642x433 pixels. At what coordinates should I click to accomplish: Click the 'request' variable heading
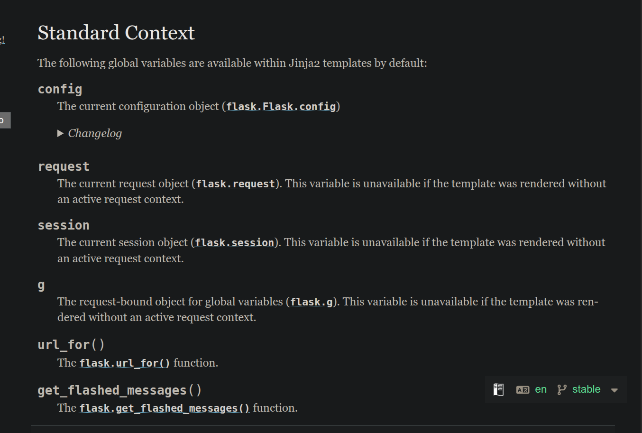[x=64, y=166]
